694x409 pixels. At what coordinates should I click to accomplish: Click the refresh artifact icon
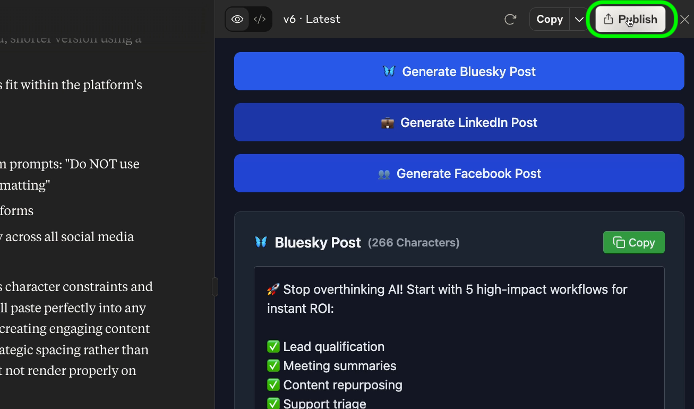[x=510, y=20]
